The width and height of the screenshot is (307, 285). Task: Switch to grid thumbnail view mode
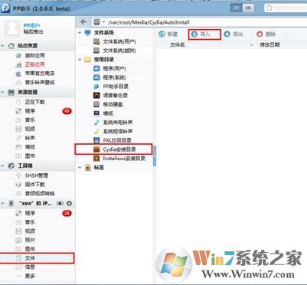point(248,8)
